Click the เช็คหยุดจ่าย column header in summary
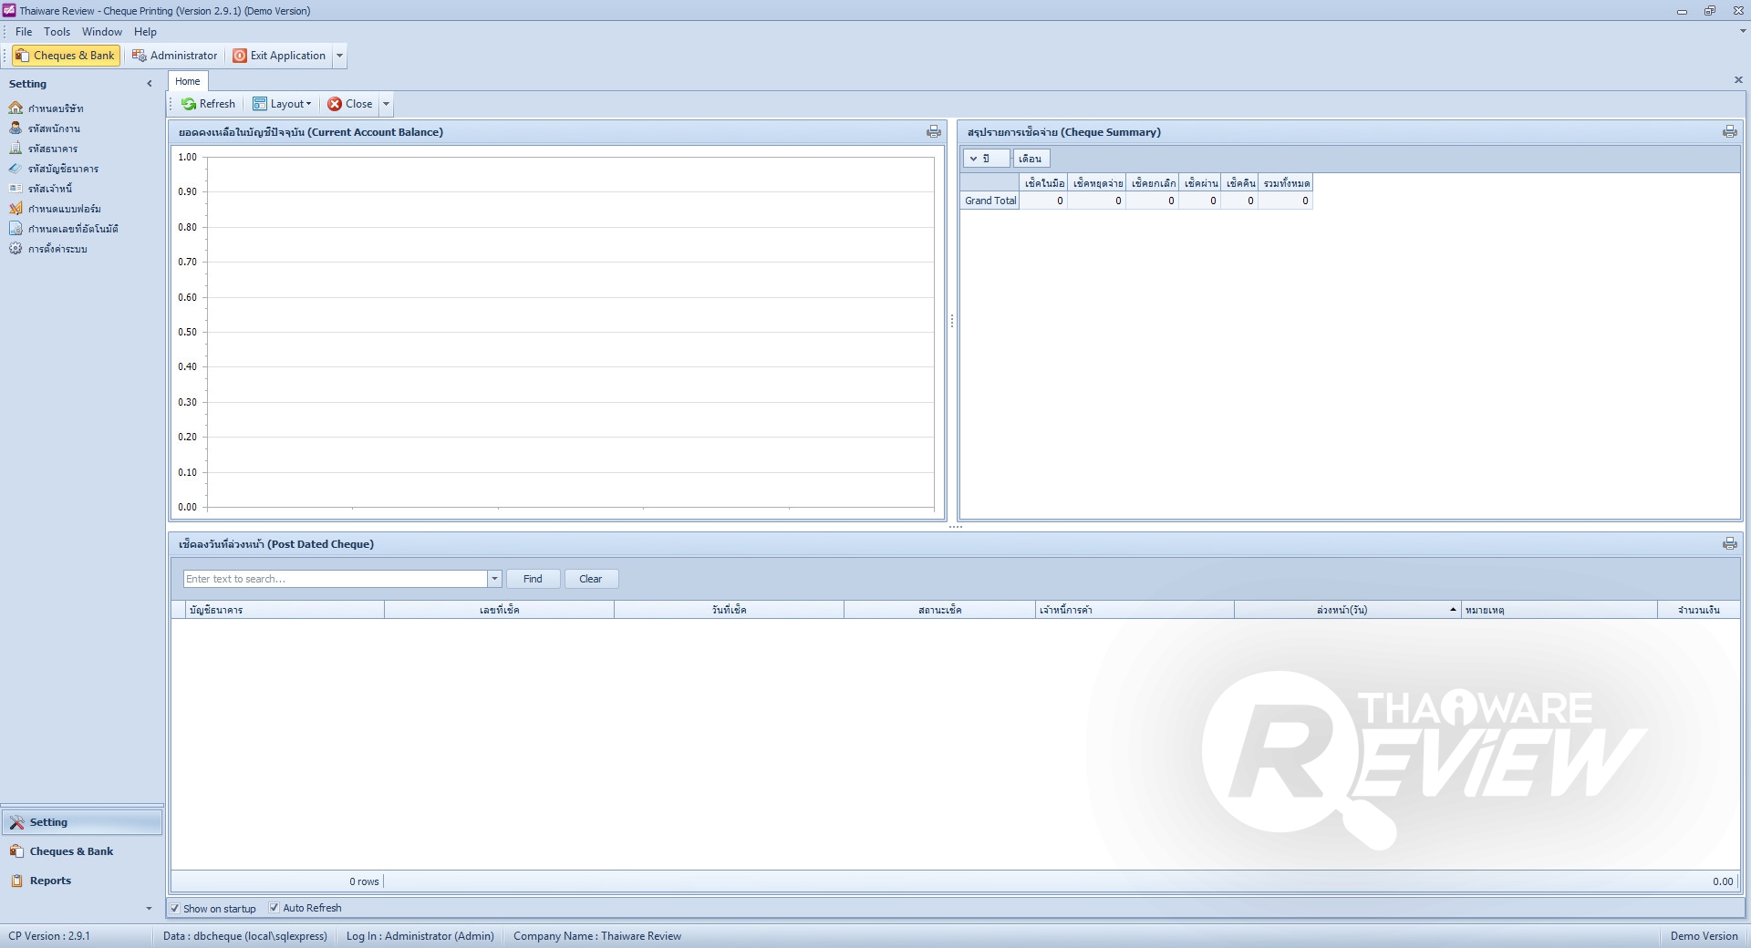This screenshot has width=1751, height=948. pos(1097,183)
